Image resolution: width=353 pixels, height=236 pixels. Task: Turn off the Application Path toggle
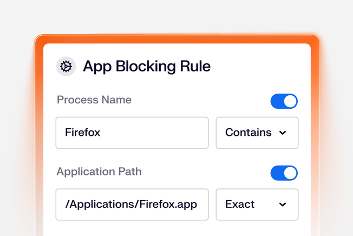point(284,173)
